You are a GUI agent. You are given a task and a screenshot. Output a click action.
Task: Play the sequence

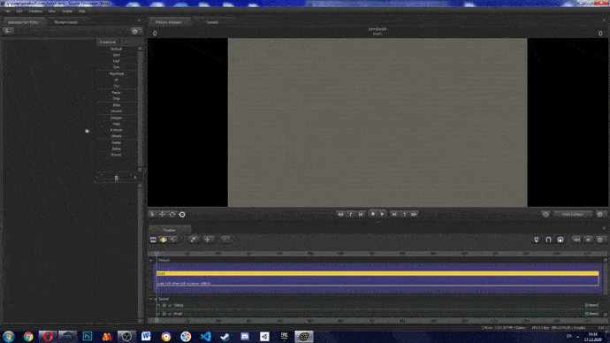pos(383,214)
